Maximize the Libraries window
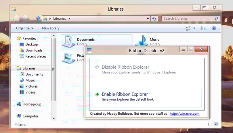The image size is (233, 133). (204, 8)
